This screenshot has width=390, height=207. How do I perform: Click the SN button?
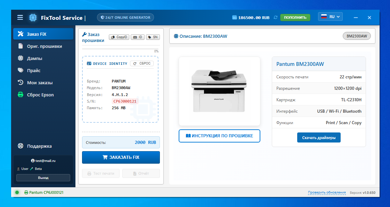(153, 37)
